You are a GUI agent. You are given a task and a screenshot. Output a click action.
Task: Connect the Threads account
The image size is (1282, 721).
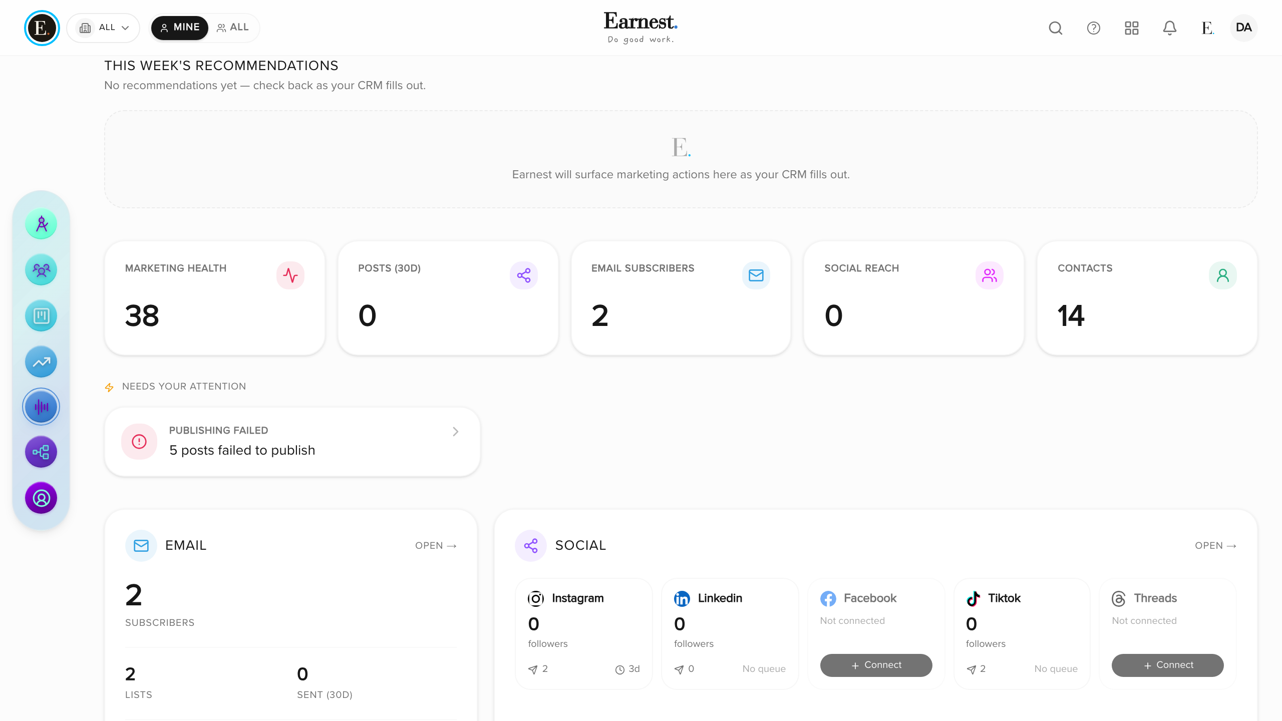1168,665
